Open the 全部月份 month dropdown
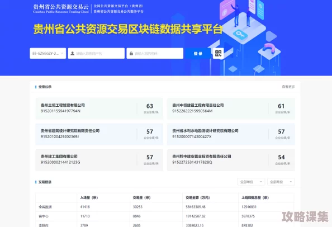 point(281,182)
